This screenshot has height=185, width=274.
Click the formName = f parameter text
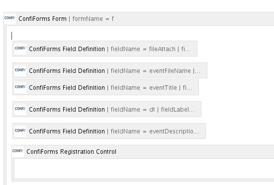93,19
